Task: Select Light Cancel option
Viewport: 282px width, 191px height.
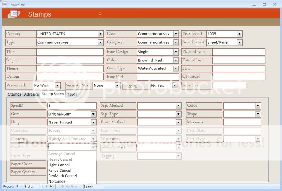Action: click(x=72, y=165)
